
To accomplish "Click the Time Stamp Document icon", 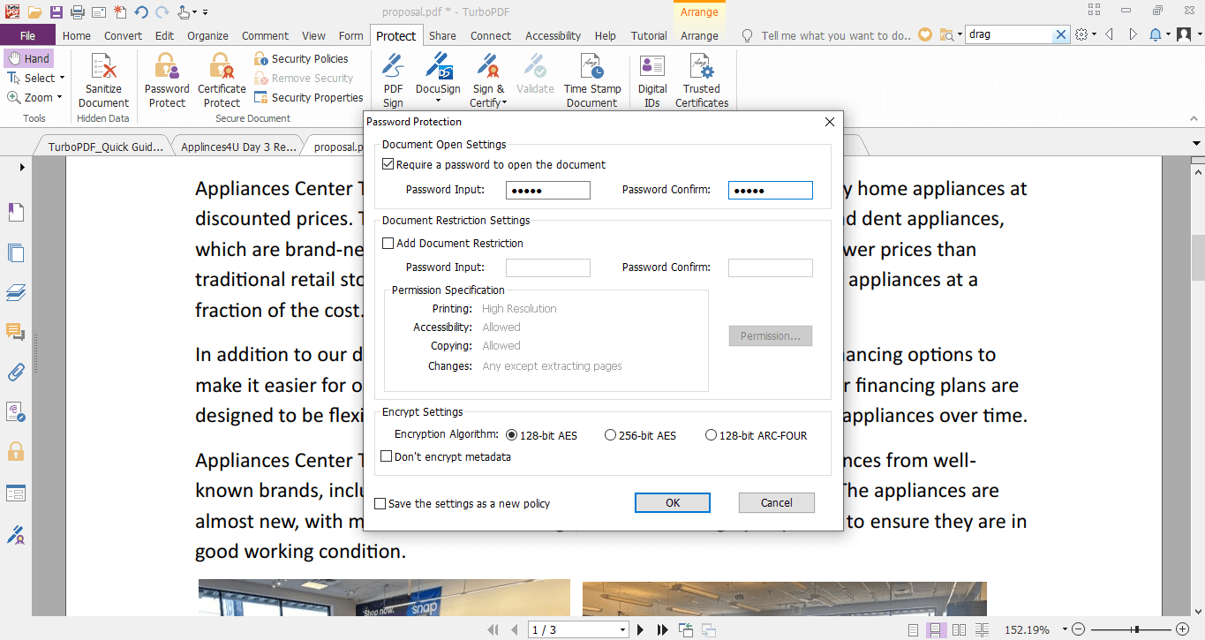I will pyautogui.click(x=591, y=79).
